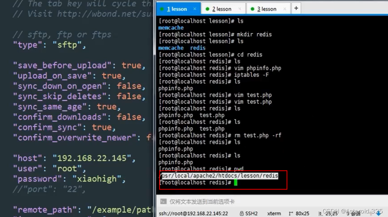
Task: Click the cursor position icon in status bar
Action: tap(320, 213)
